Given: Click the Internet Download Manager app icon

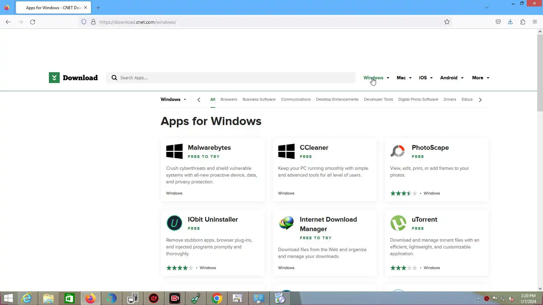Looking at the screenshot, I should tap(286, 223).
